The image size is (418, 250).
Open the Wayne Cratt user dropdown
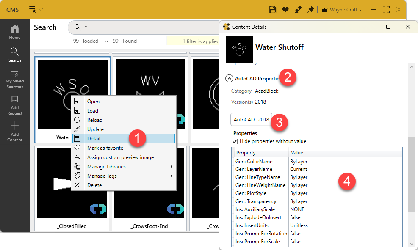pyautogui.click(x=346, y=10)
